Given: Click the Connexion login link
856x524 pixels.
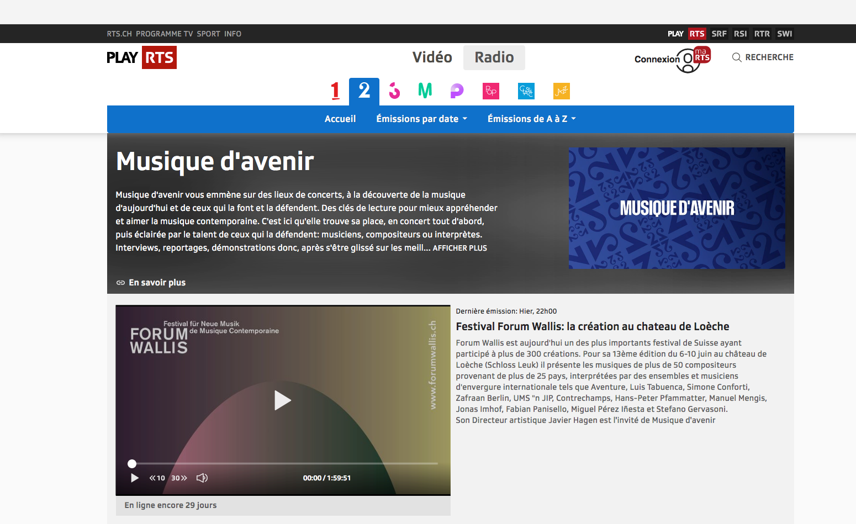Looking at the screenshot, I should (x=657, y=59).
